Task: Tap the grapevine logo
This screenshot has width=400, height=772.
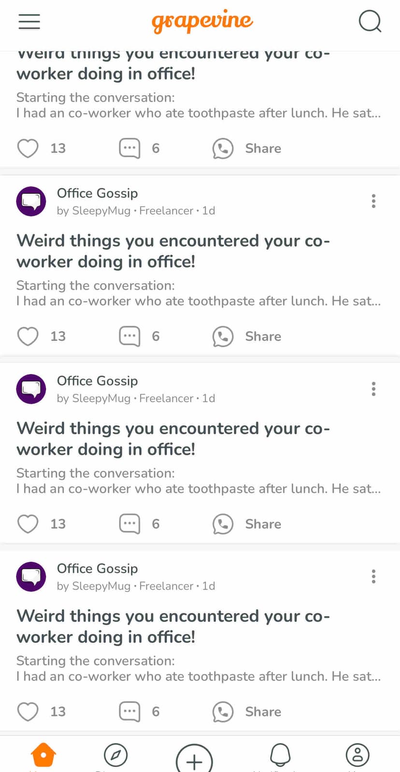Action: click(x=202, y=22)
